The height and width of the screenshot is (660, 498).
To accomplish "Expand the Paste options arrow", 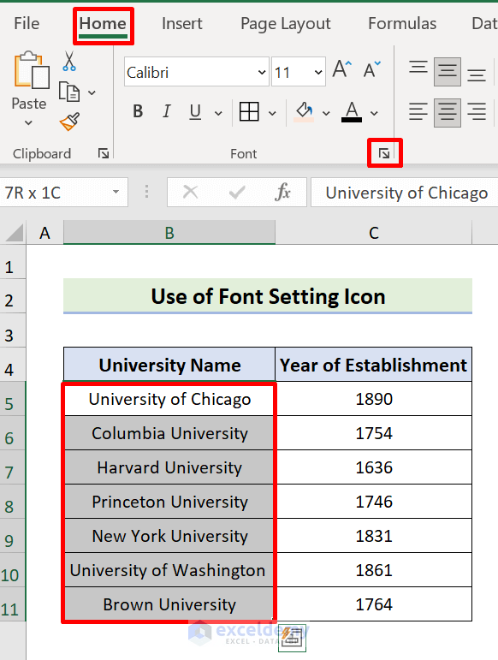I will coord(28,123).
